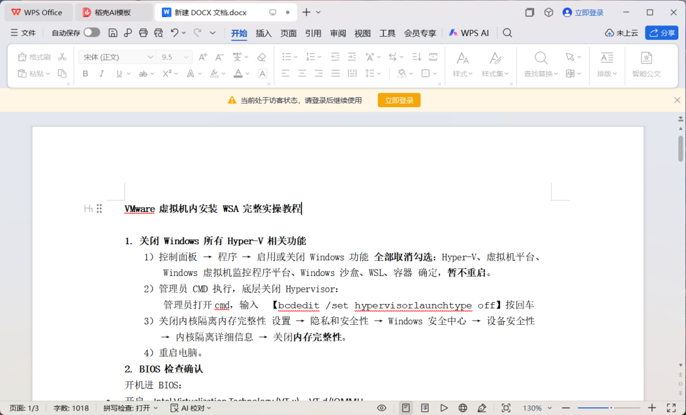
Task: Open the Styles (样式) dropdown
Action: [462, 74]
